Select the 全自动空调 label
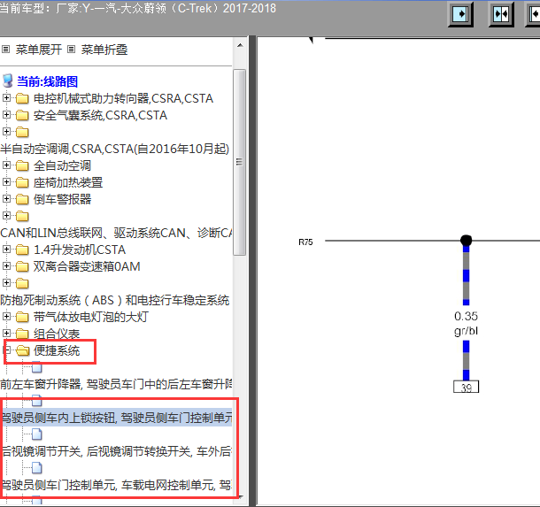 pos(62,165)
